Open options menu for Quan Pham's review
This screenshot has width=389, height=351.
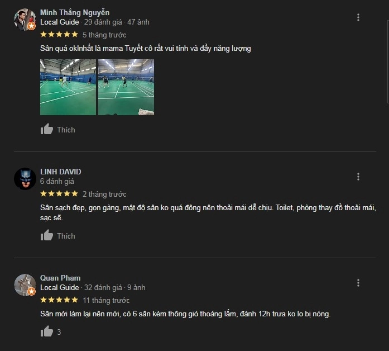358,283
